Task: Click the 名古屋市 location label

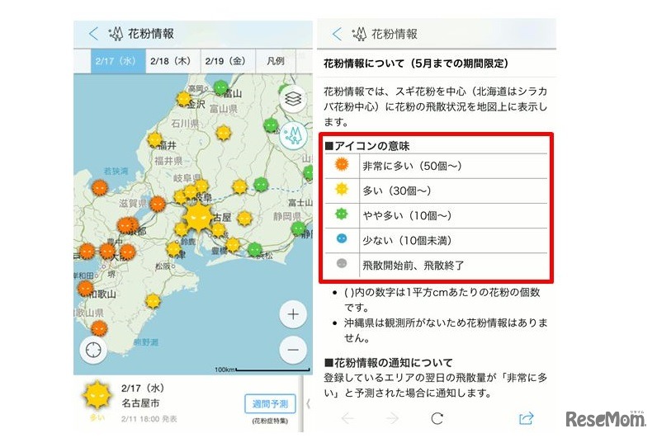Action: [141, 403]
